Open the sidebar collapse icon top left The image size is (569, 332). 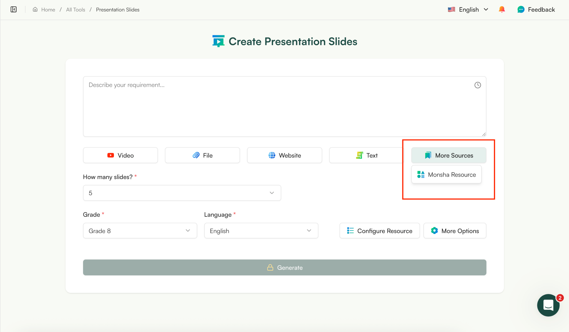click(13, 9)
